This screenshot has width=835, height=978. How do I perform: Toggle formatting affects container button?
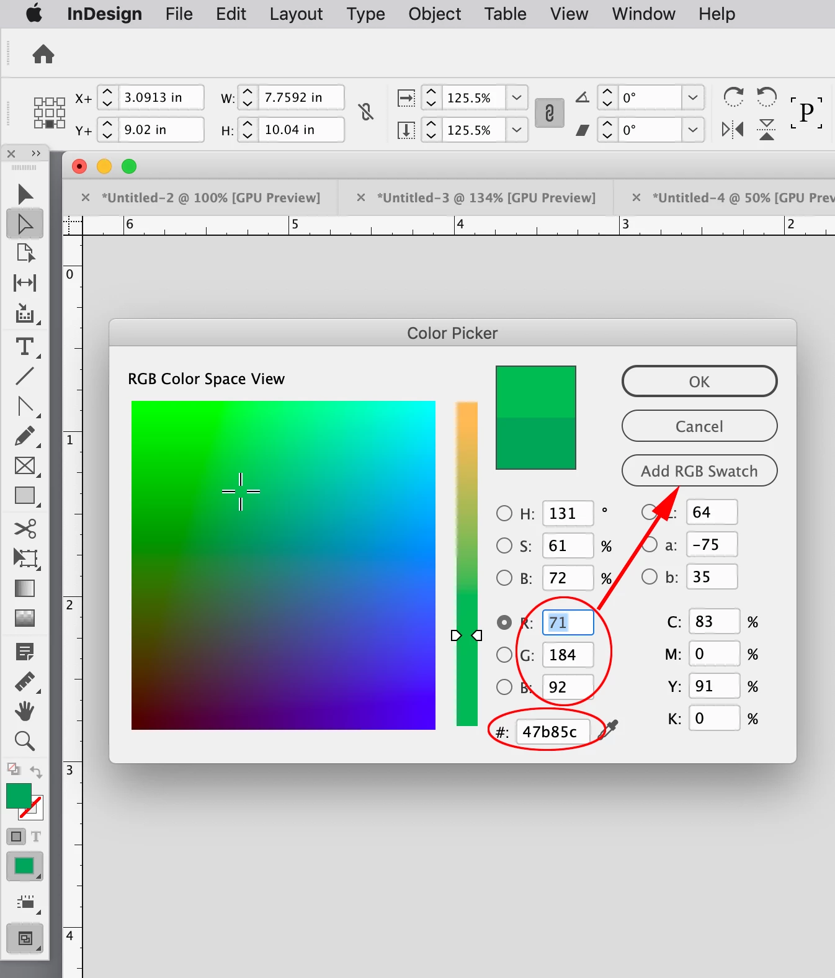(17, 837)
